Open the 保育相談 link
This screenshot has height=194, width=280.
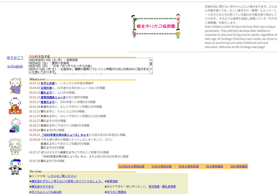coord(112,181)
